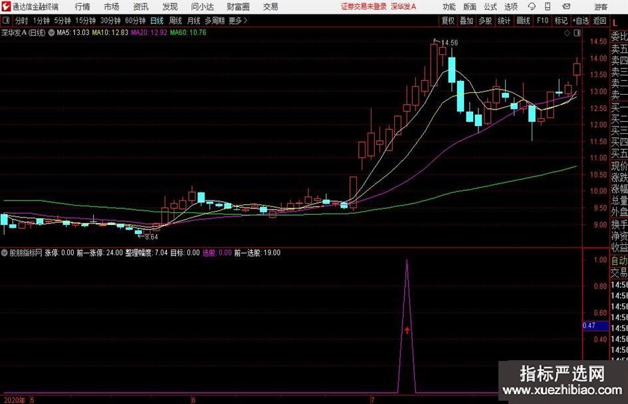
Task: Click the 叠加 overlay button
Action: coord(467,21)
